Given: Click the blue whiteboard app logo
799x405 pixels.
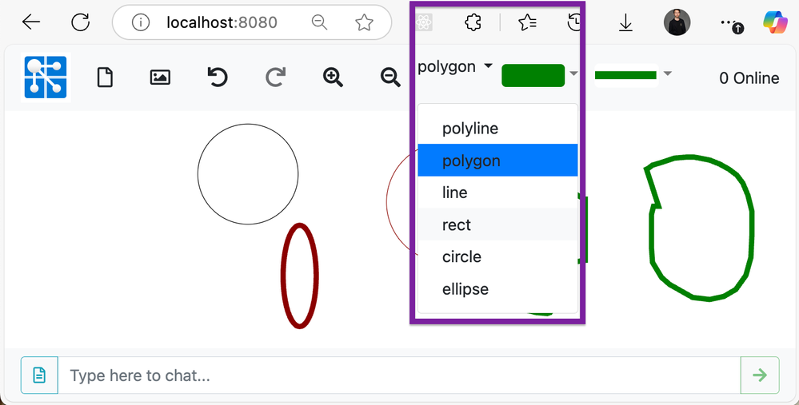Looking at the screenshot, I should click(46, 77).
